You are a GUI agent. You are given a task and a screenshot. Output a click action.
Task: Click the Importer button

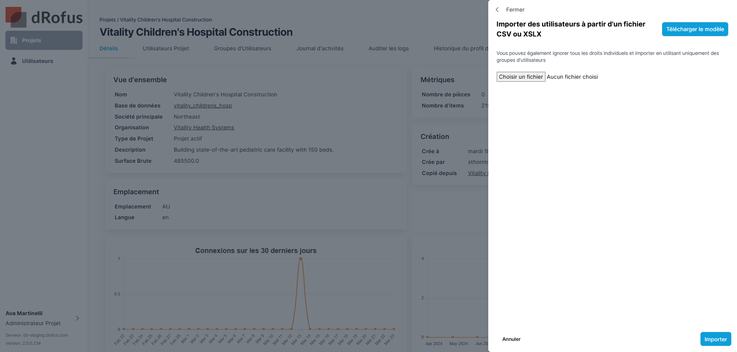pos(716,339)
